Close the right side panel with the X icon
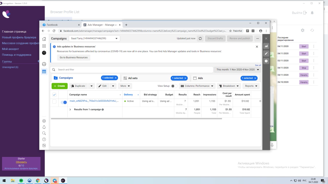Image resolution: width=328 pixels, height=184 pixels. point(266,39)
